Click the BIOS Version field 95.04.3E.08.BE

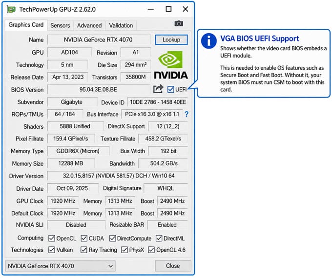tap(99, 89)
